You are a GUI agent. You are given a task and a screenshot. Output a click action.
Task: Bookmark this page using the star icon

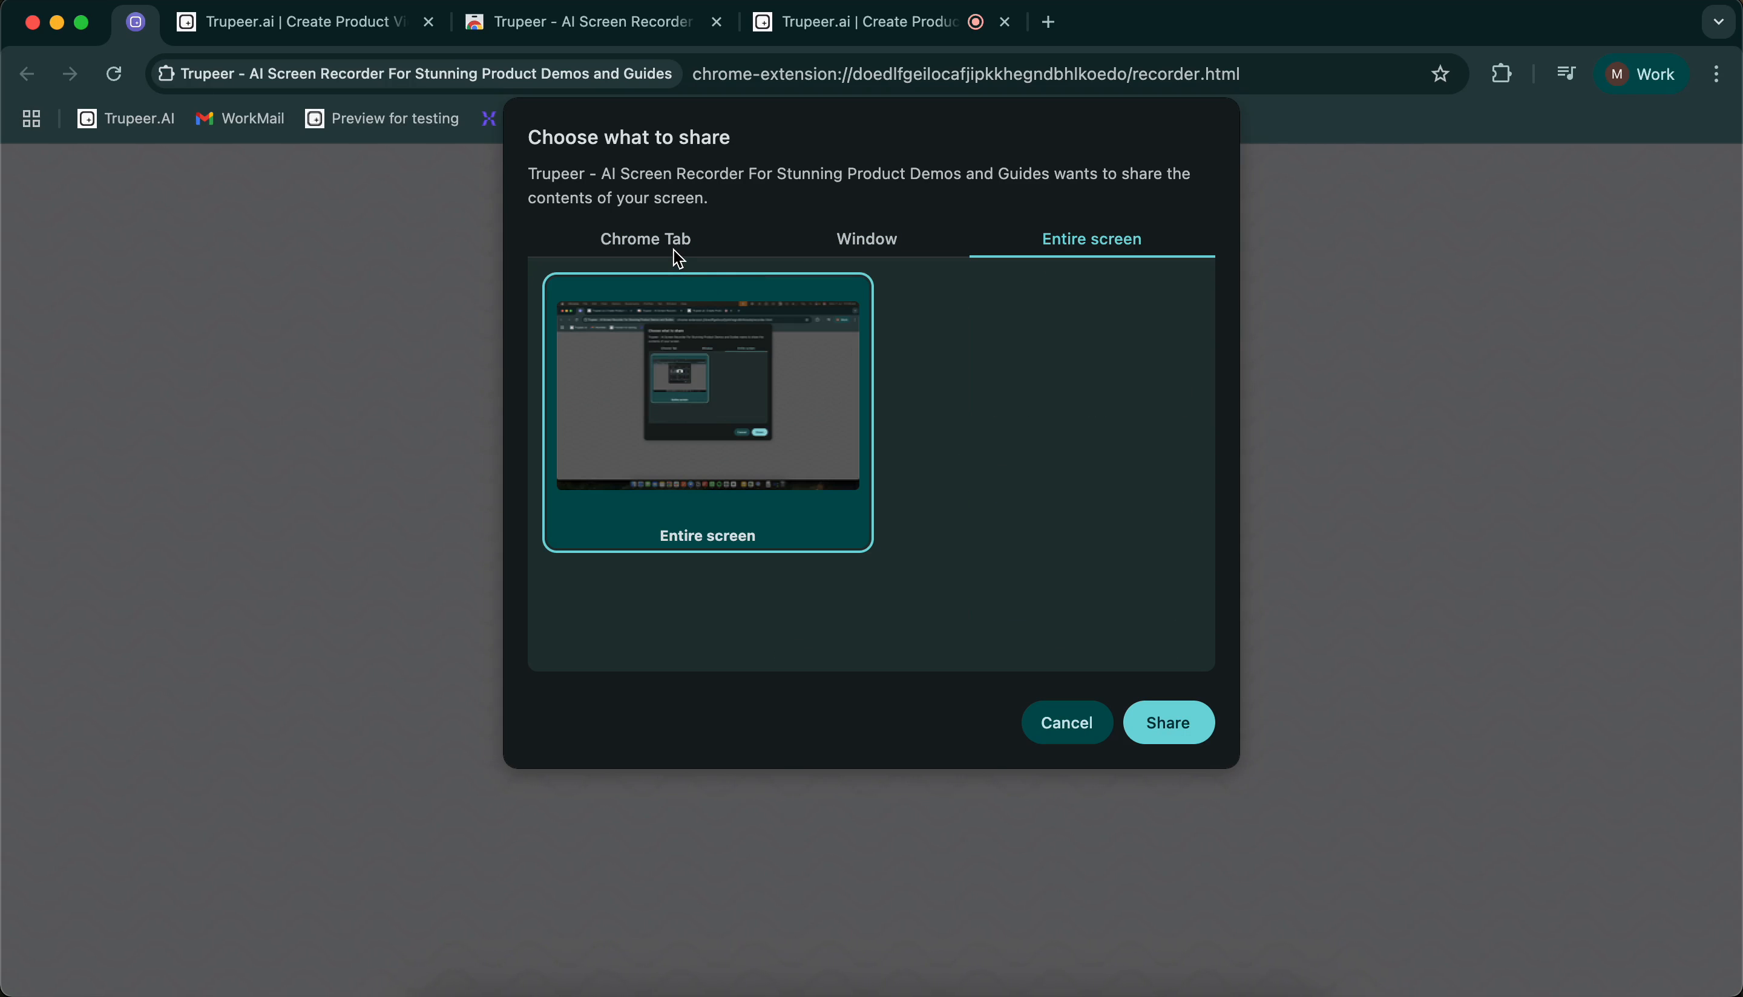[1439, 73]
